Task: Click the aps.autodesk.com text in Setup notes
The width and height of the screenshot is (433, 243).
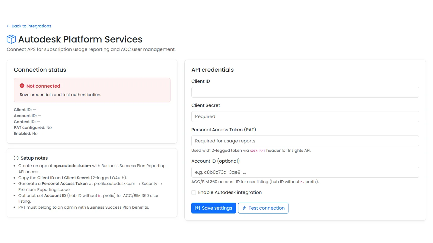Action: click(72, 166)
